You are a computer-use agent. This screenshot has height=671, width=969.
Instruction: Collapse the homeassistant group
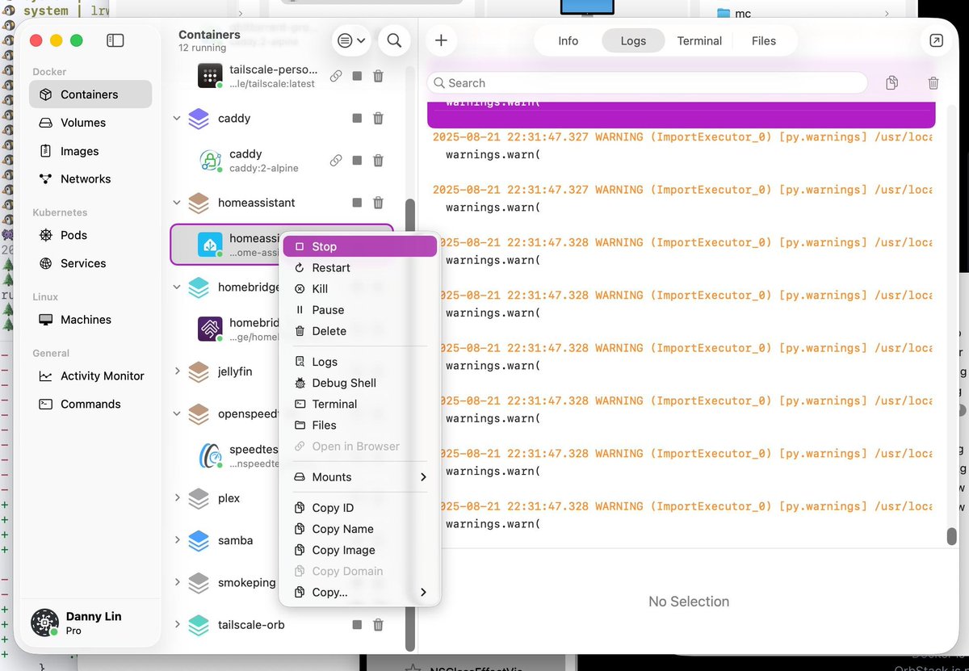point(177,203)
